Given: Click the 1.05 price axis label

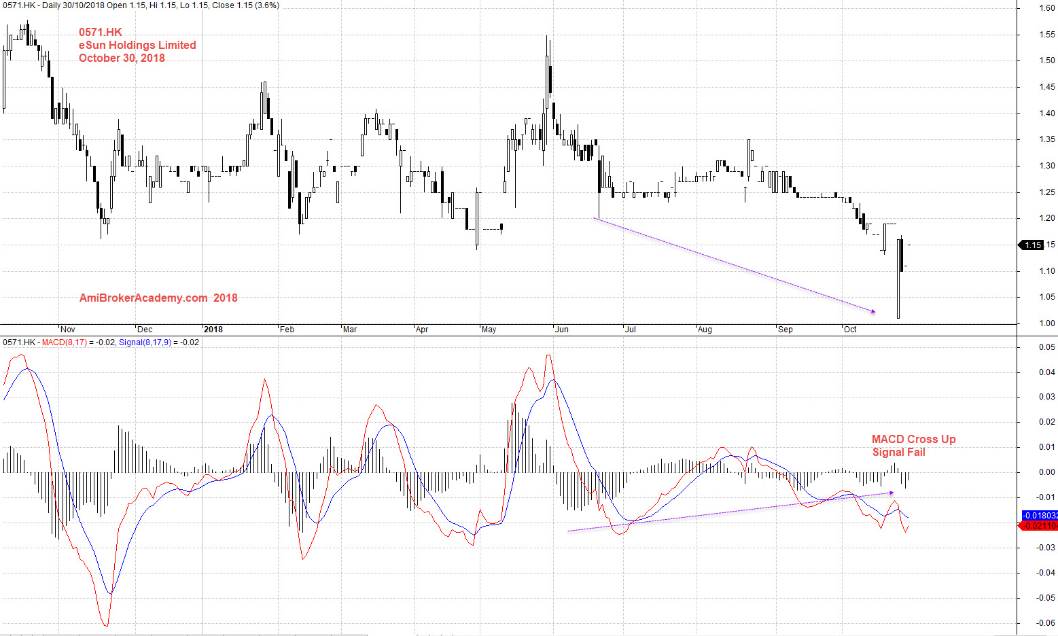Looking at the screenshot, I should (x=1046, y=297).
